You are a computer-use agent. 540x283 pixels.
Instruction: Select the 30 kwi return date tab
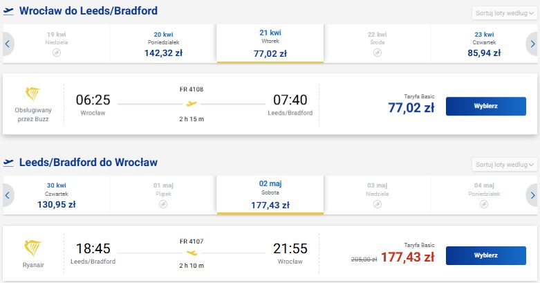[x=57, y=195]
